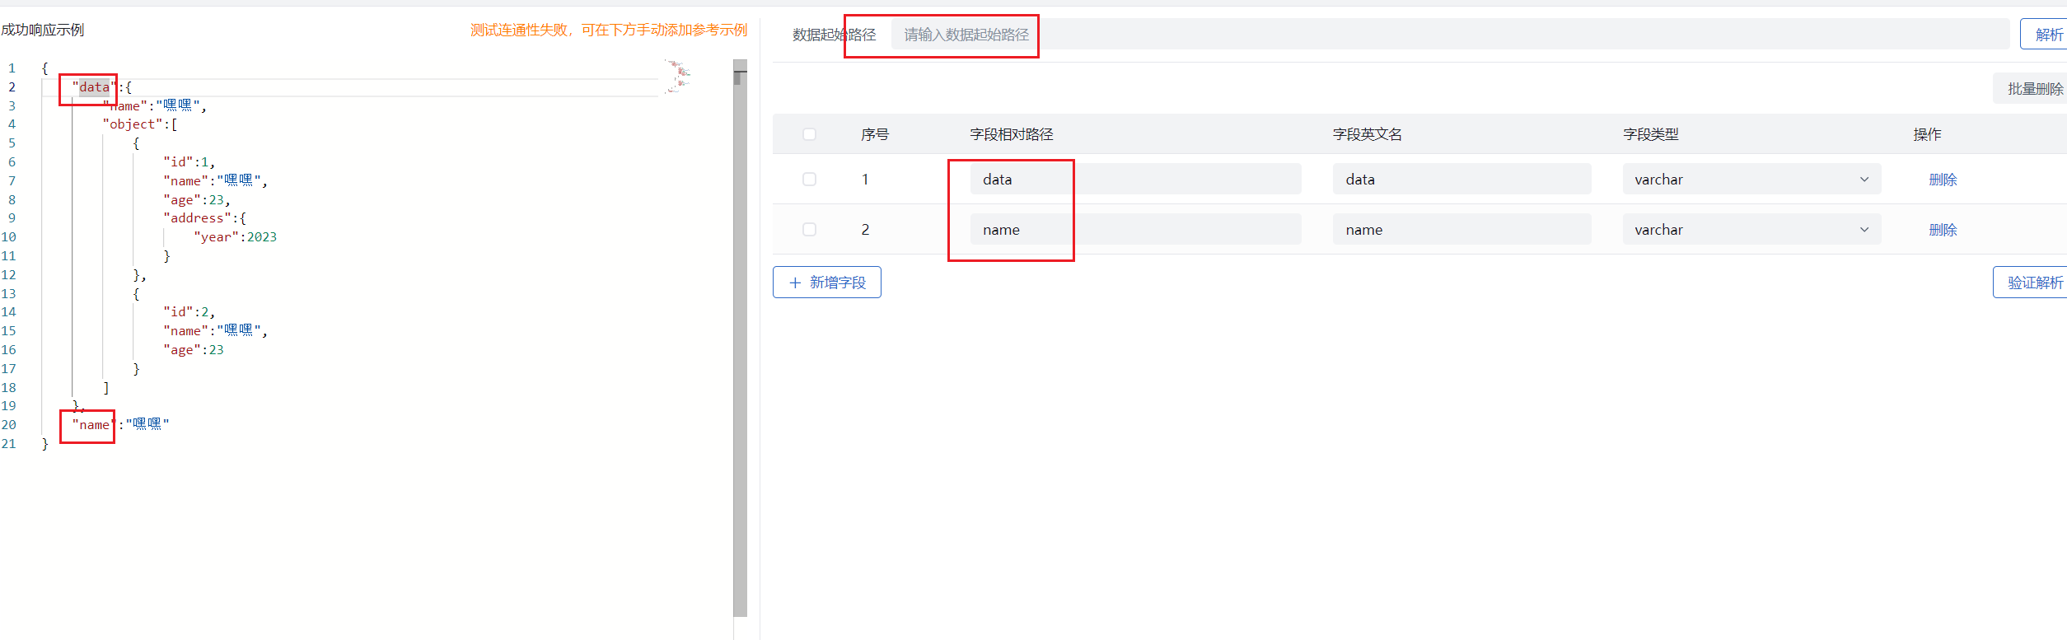Click the 批量删除 button
This screenshot has width=2067, height=640.
[x=2031, y=89]
